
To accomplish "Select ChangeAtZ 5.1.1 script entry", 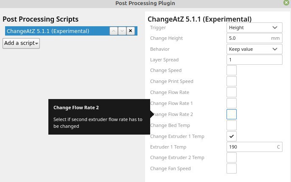I will coord(55,31).
